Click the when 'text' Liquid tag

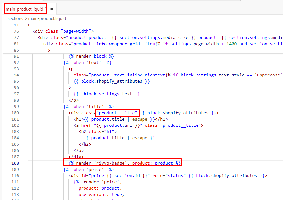87,62
